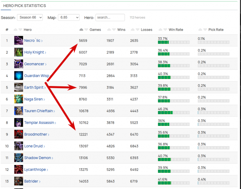This screenshot has height=189, width=241.
Task: Open the Templar Assassin hero link
Action: coord(40,123)
